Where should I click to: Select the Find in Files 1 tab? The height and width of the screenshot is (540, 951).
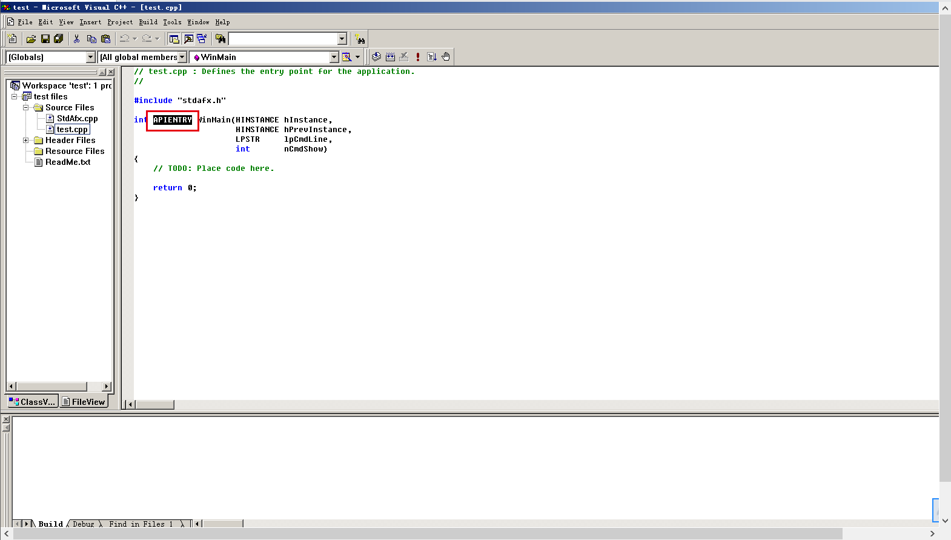pos(141,524)
